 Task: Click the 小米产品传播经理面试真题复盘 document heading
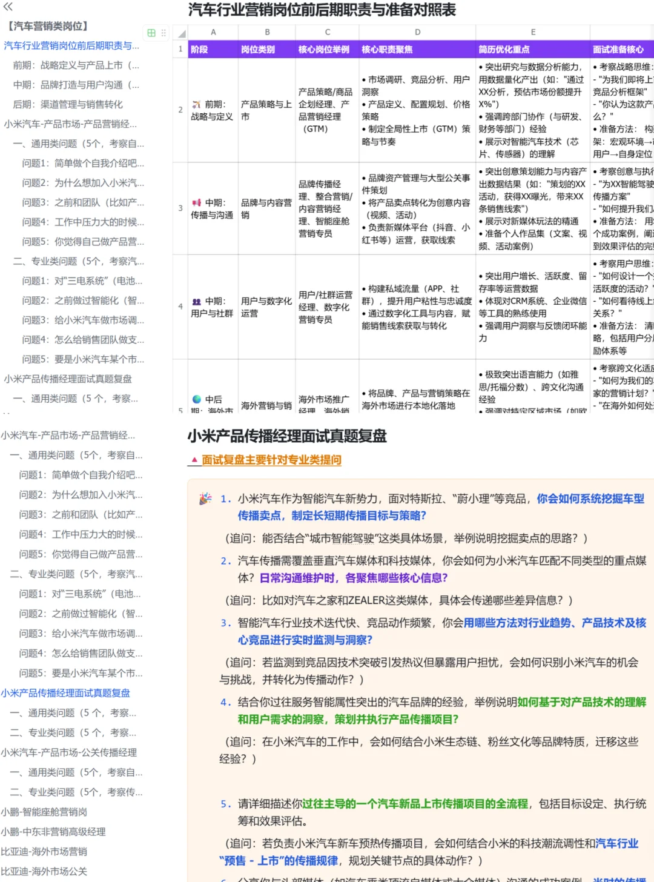pos(287,436)
